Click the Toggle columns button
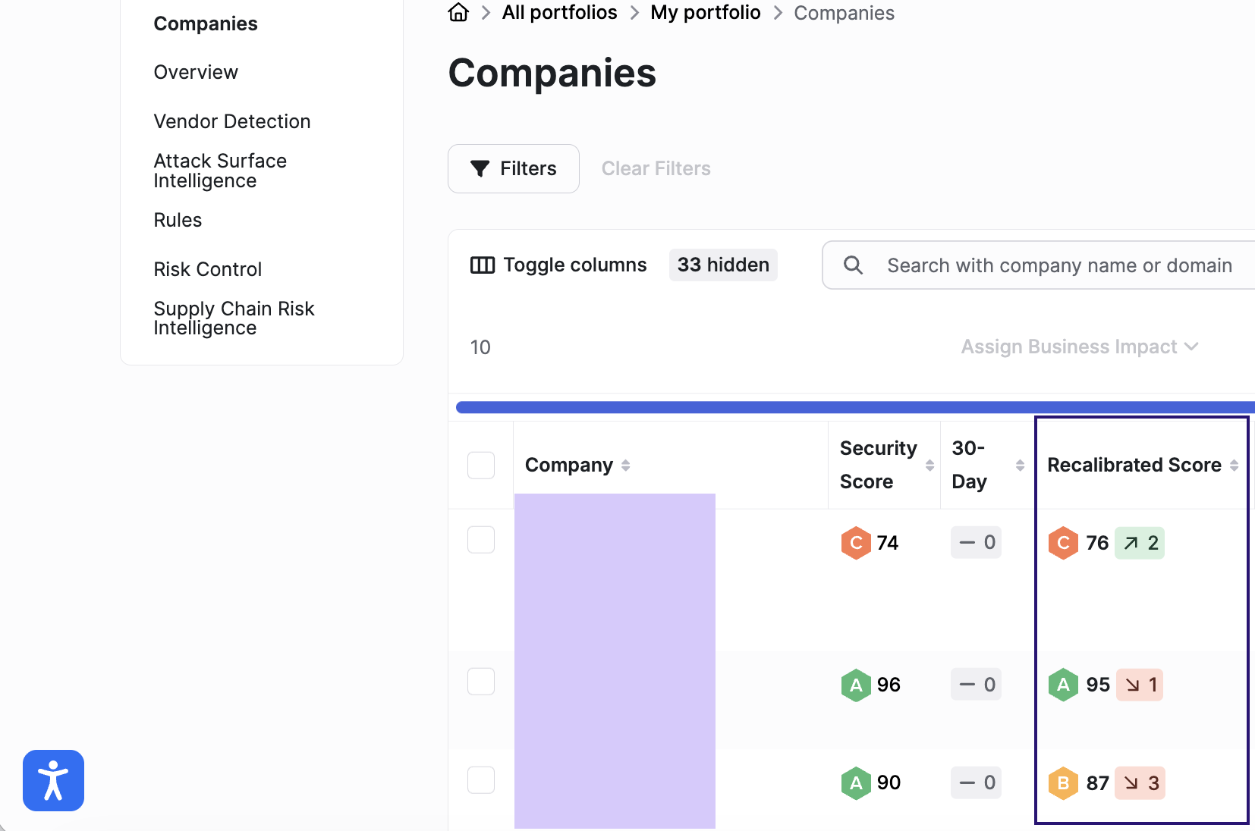 click(558, 265)
